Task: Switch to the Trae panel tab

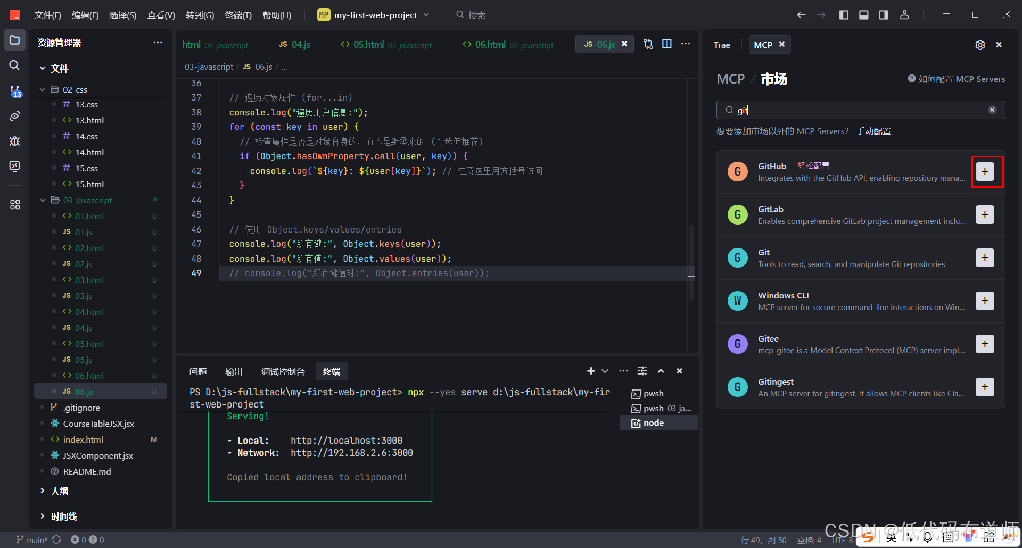Action: 722,45
